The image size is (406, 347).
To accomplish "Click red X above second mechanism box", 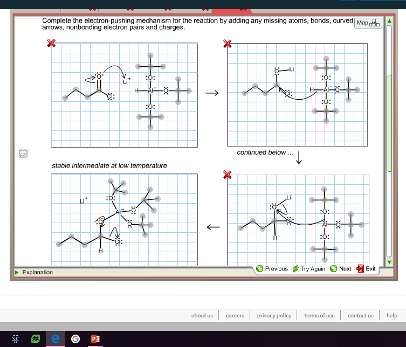I will click(x=227, y=44).
